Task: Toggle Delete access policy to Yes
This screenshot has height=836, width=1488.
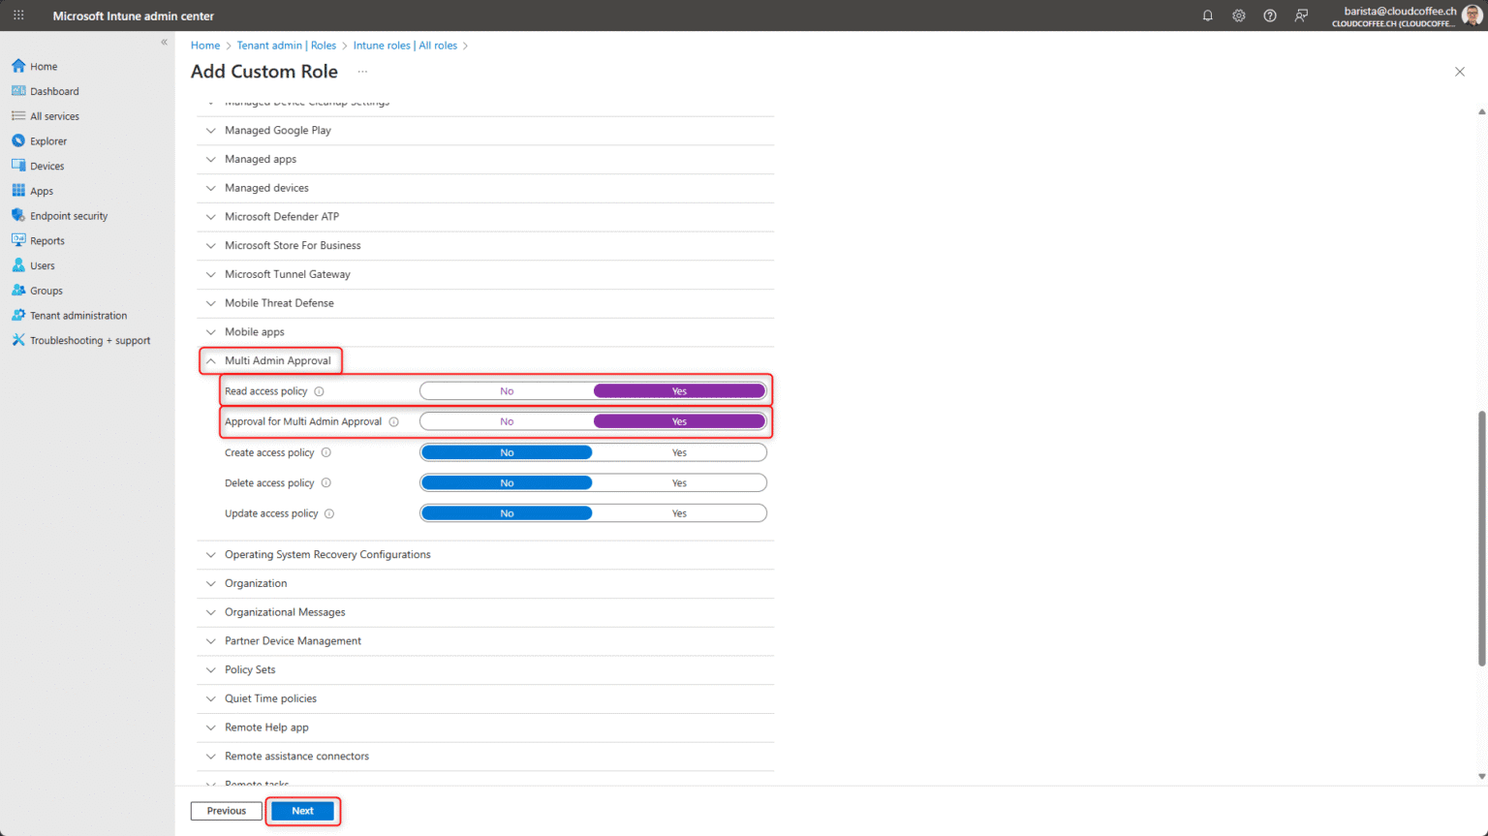Action: [x=678, y=481]
